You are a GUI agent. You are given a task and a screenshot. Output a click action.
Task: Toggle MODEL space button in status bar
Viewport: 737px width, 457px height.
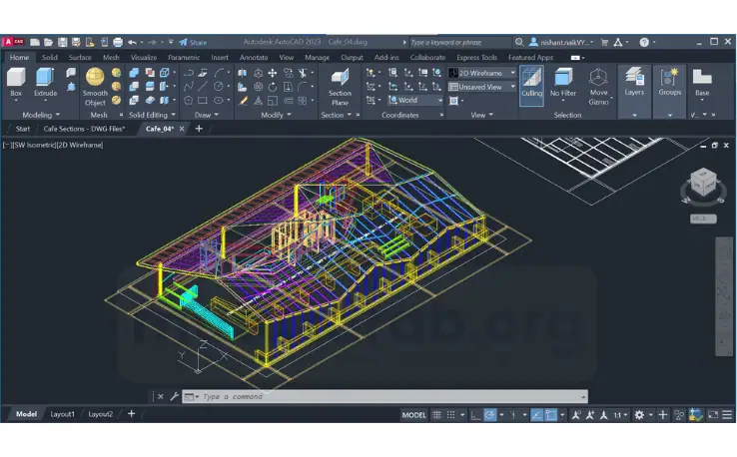413,414
